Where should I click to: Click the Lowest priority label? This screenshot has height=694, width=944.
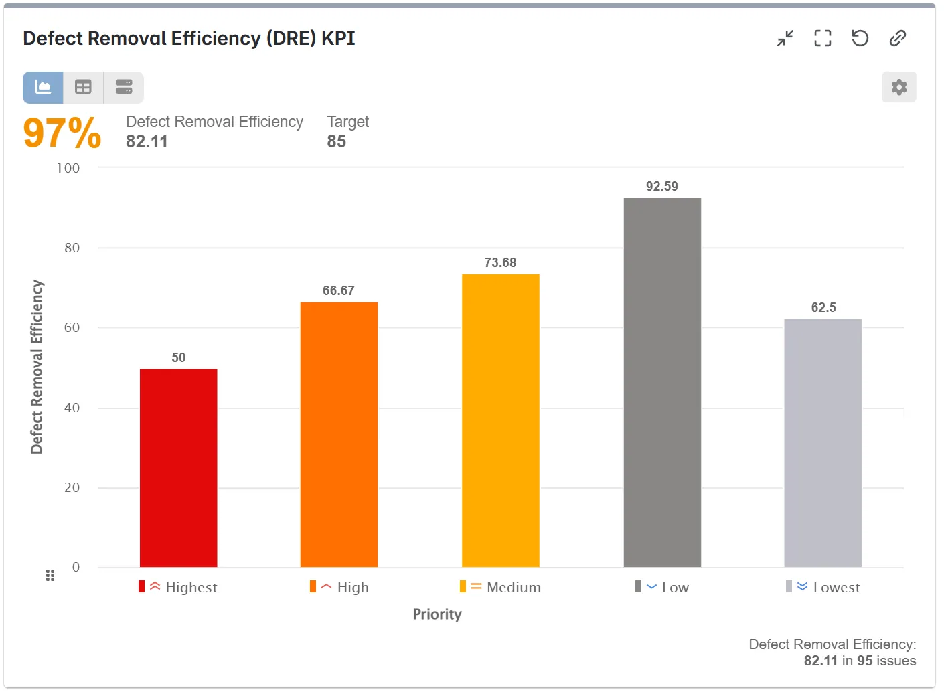(x=837, y=587)
